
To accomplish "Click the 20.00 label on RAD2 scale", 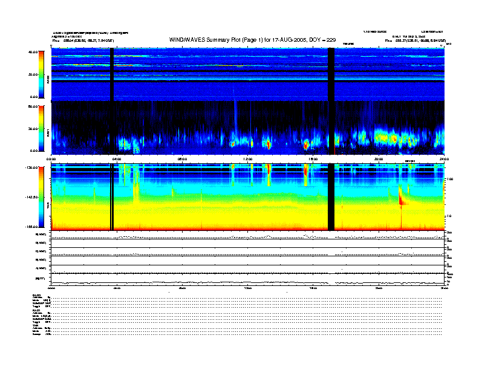I will 33,74.
